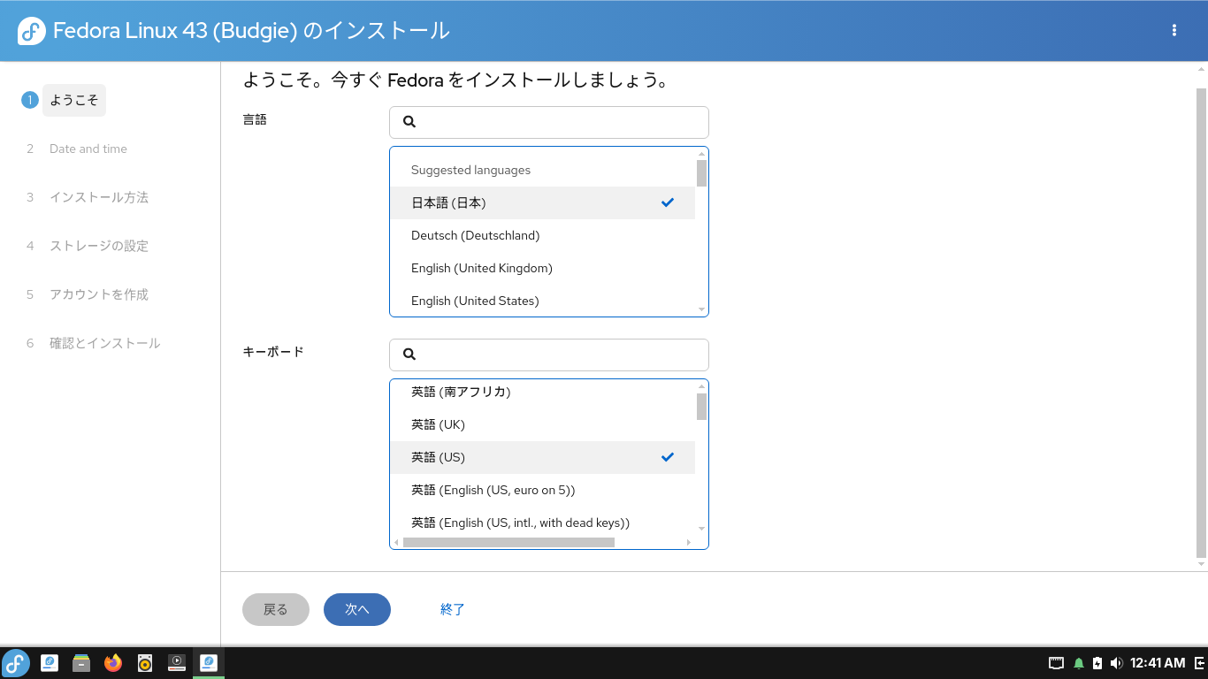Open the volume control in the tray
The image size is (1208, 679).
coord(1116,663)
